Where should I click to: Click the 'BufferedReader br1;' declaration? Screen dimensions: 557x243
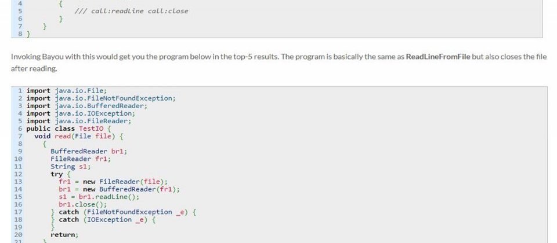click(x=89, y=151)
